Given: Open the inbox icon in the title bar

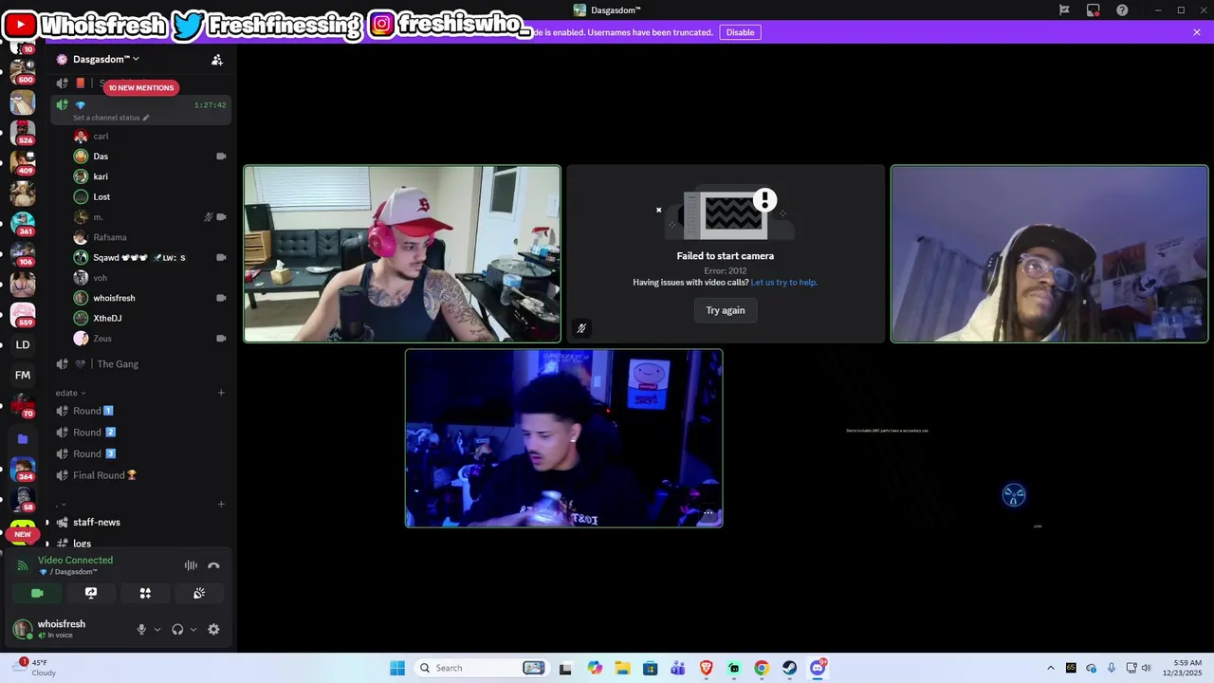Looking at the screenshot, I should click(1094, 10).
